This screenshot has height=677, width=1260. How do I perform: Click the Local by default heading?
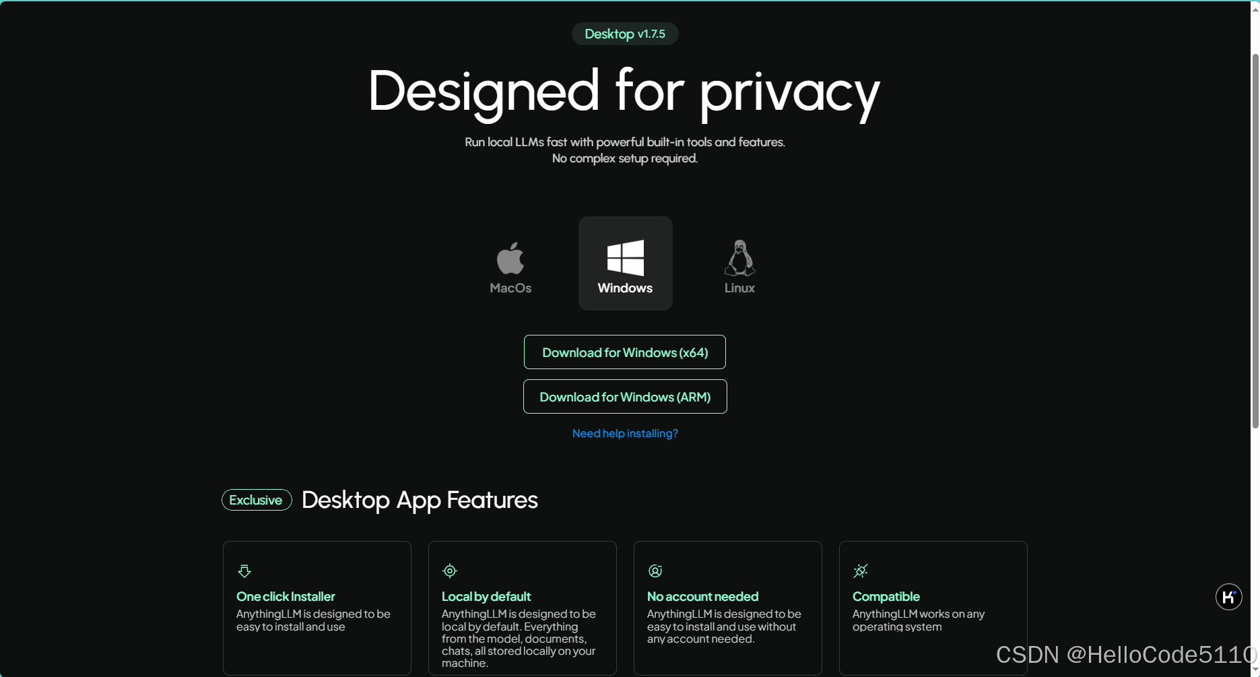(x=486, y=596)
